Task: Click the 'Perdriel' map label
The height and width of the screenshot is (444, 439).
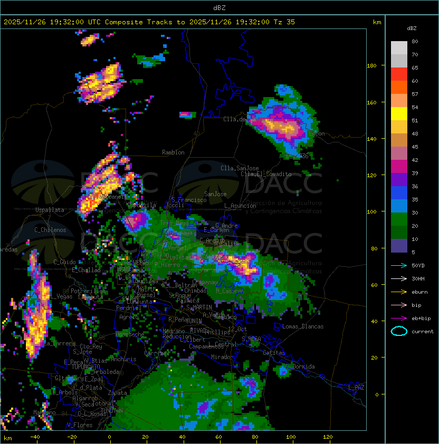Action: [x=129, y=307]
